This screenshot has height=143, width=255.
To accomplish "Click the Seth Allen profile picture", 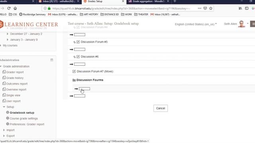I will pyautogui.click(x=241, y=24).
